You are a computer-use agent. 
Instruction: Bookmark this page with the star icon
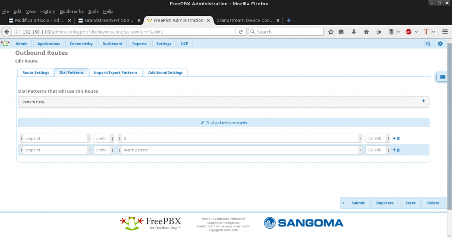click(x=331, y=32)
